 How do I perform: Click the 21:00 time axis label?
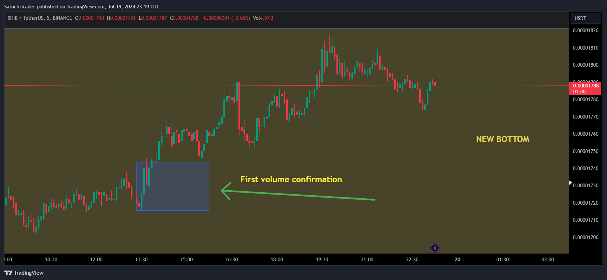click(x=367, y=260)
